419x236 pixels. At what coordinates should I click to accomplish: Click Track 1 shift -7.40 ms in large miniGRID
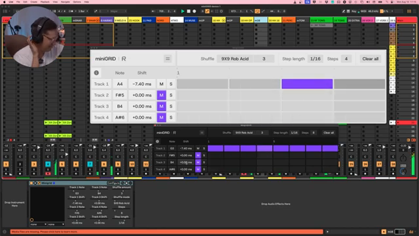coord(142,84)
